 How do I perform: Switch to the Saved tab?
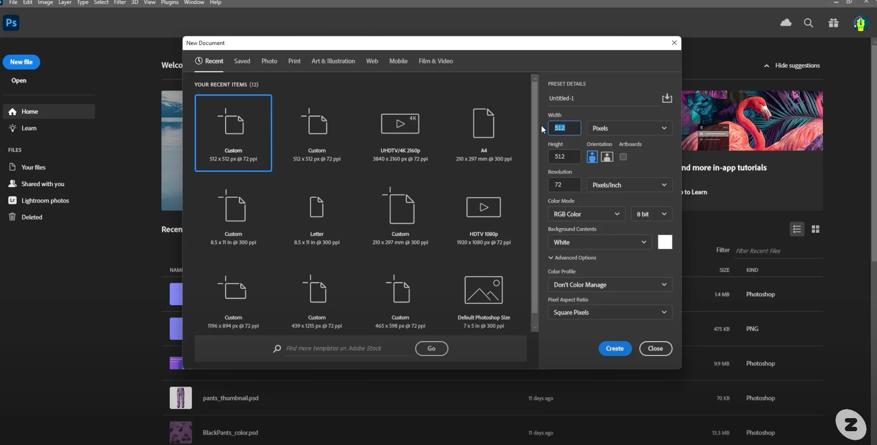click(242, 61)
